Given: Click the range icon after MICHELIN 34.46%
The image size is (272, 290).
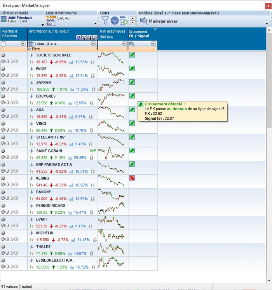Looking at the screenshot, I should (x=95, y=240).
